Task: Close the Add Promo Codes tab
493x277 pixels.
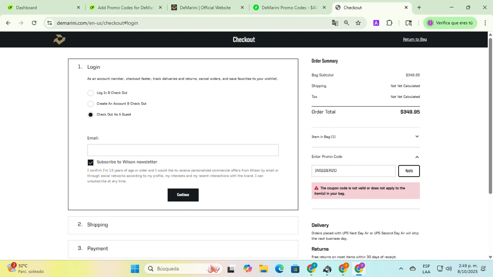Action: click(x=160, y=8)
